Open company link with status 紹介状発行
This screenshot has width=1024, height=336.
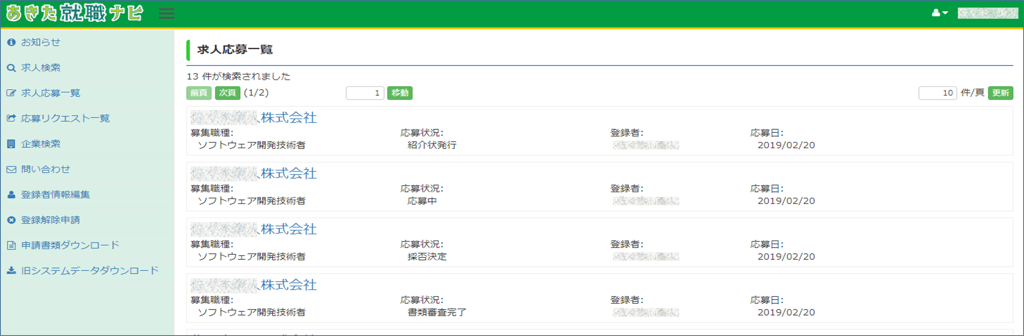click(254, 118)
